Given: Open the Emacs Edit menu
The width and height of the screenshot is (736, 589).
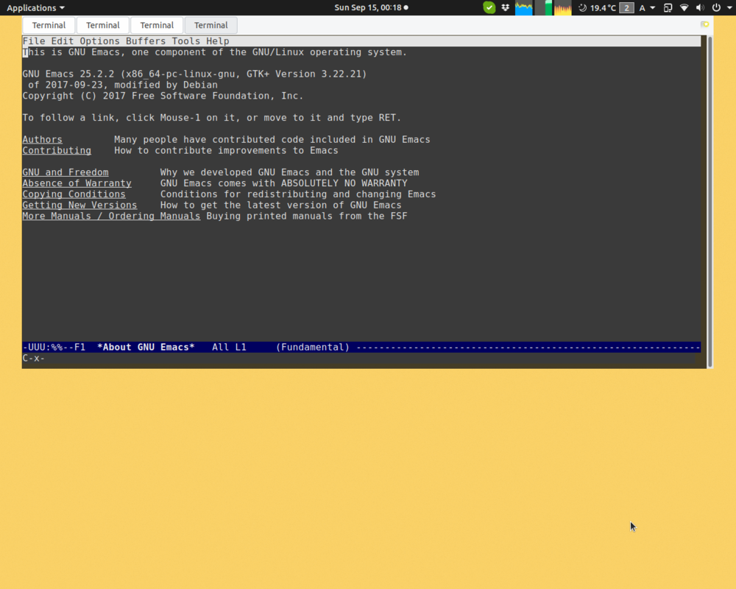Looking at the screenshot, I should click(x=63, y=41).
